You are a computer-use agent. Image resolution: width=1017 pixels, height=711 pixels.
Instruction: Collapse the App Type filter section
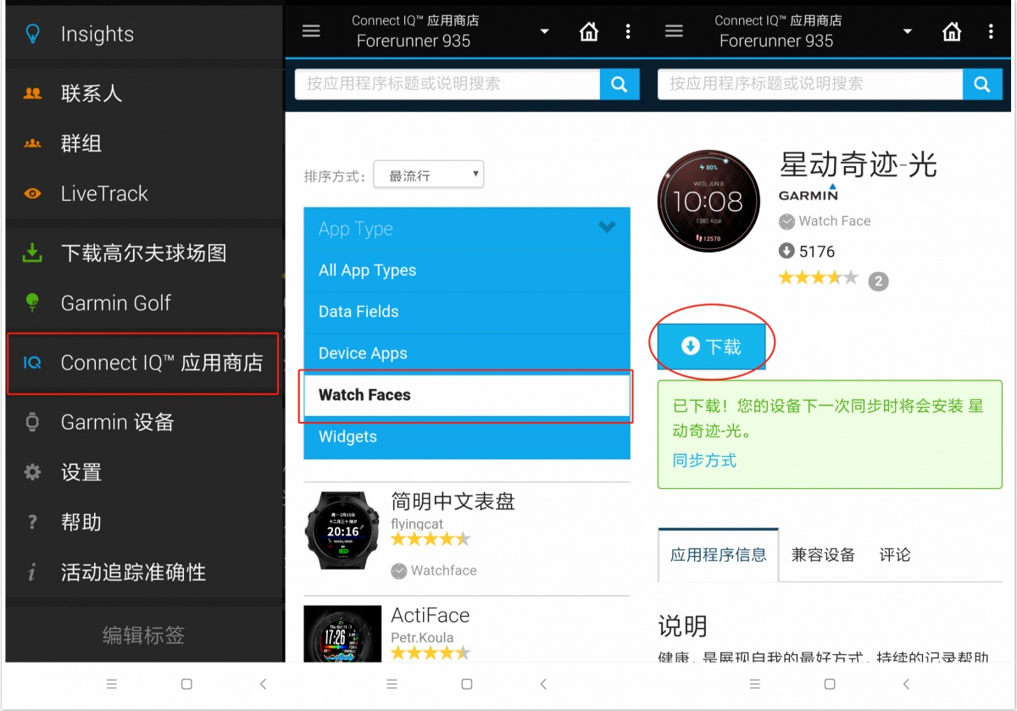tap(606, 227)
